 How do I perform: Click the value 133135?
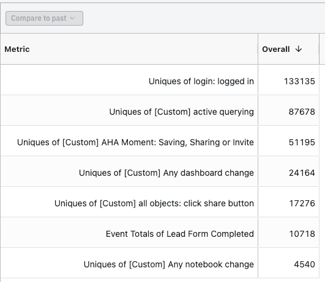tap(299, 81)
